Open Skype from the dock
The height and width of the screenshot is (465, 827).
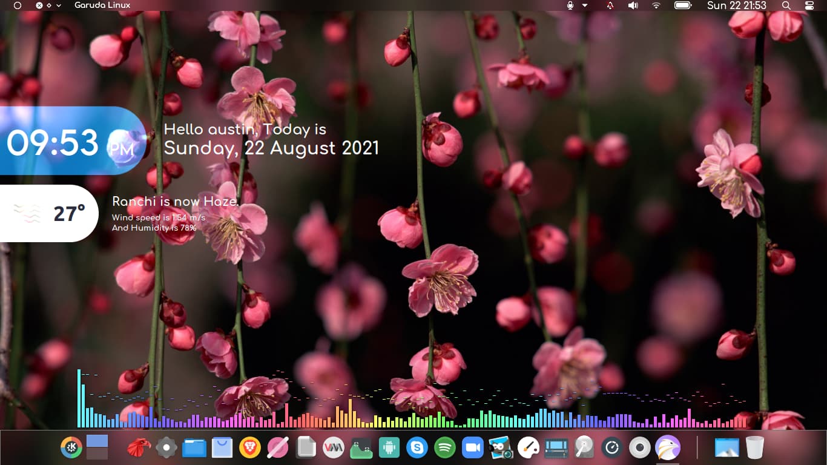click(417, 448)
